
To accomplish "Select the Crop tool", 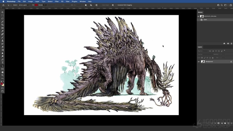I will [2, 25].
